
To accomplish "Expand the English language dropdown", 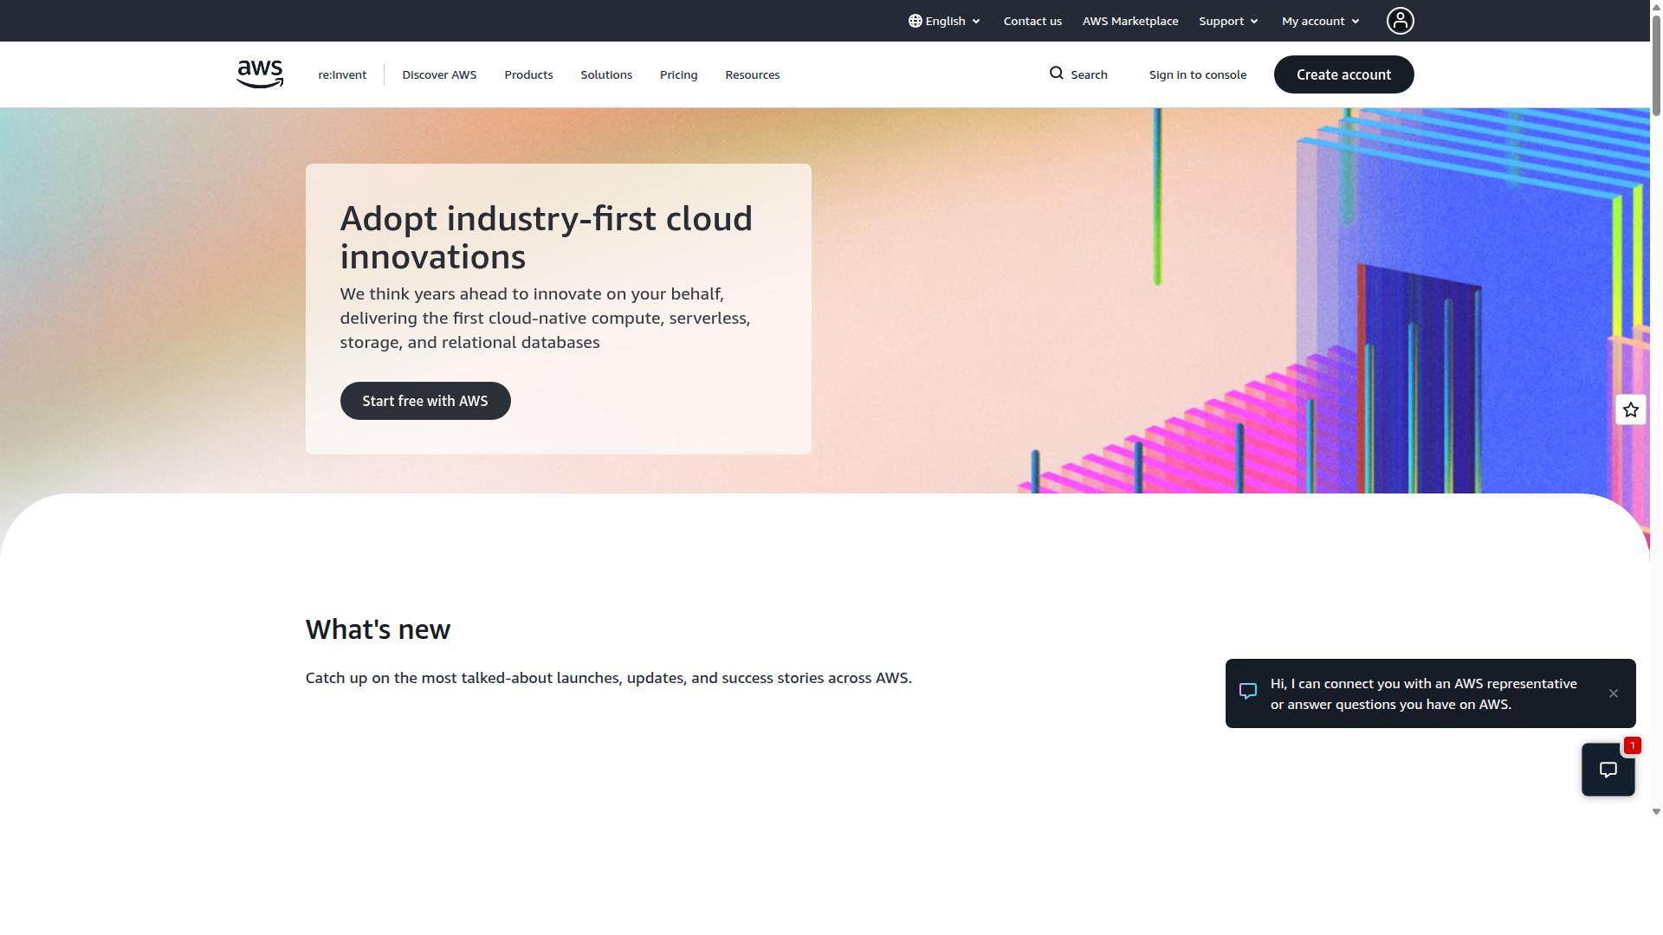I will click(944, 21).
